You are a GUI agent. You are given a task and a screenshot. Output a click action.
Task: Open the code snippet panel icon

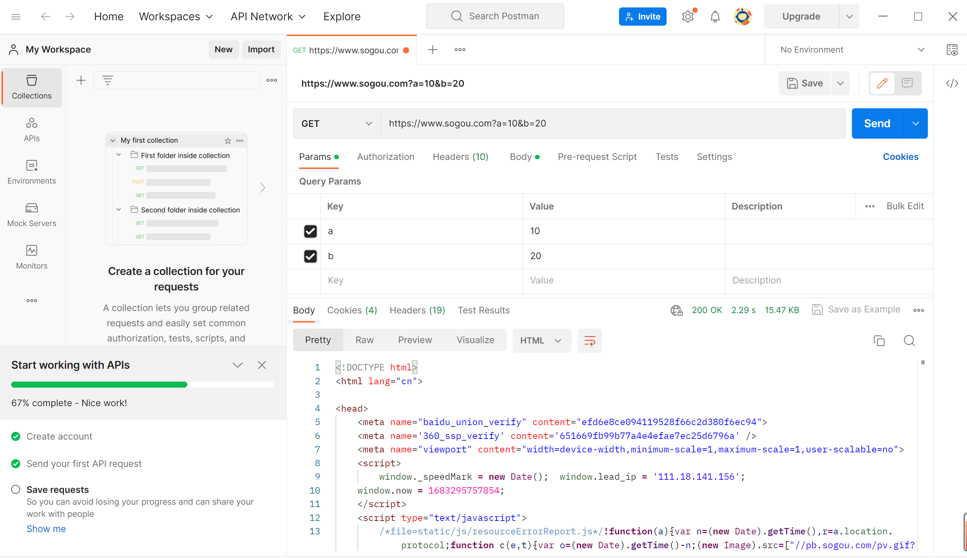click(952, 83)
